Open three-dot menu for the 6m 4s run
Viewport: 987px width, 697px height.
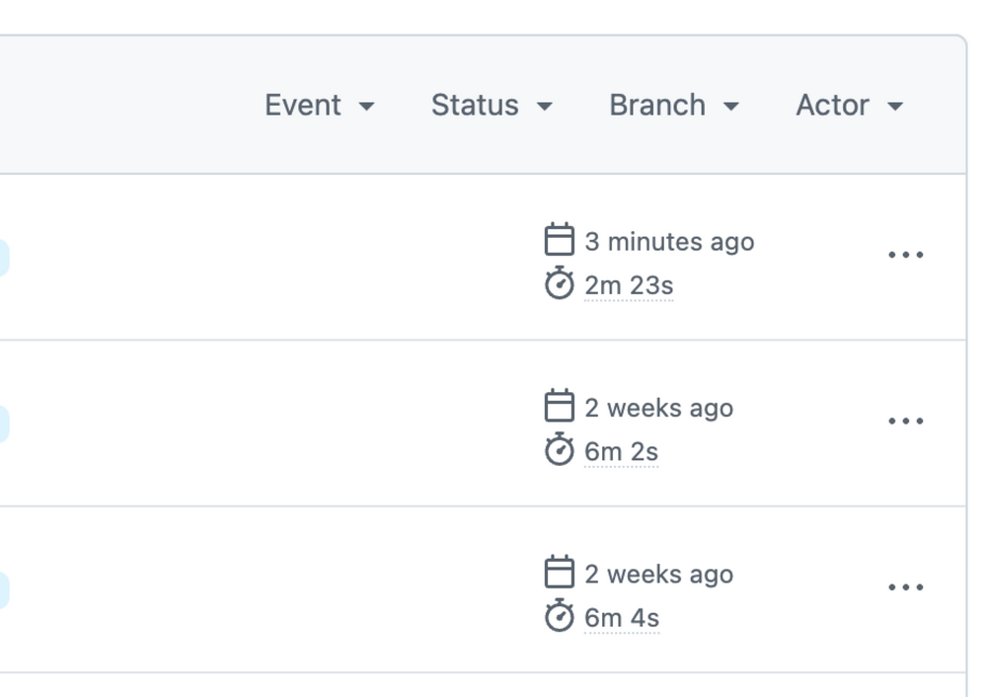(x=905, y=588)
